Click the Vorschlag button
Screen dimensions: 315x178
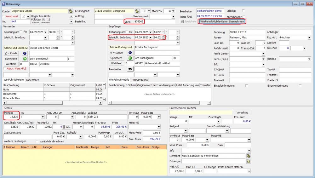(242, 112)
